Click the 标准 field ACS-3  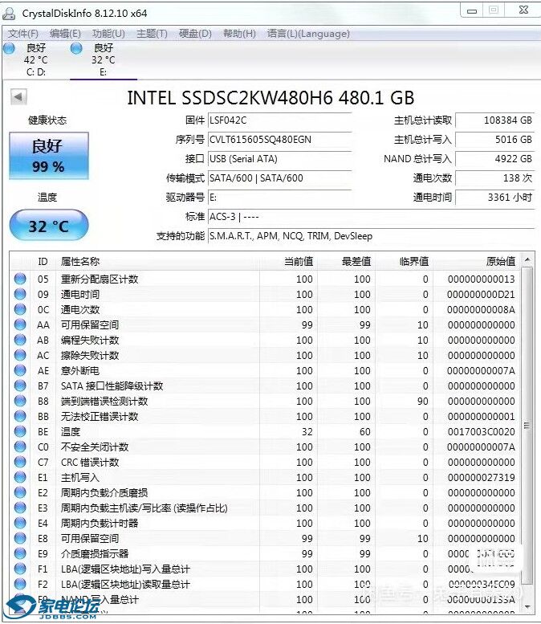(371, 217)
